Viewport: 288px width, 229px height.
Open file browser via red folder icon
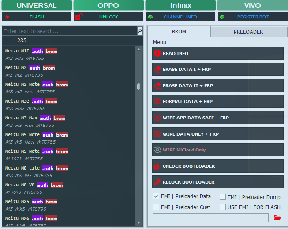pyautogui.click(x=277, y=218)
